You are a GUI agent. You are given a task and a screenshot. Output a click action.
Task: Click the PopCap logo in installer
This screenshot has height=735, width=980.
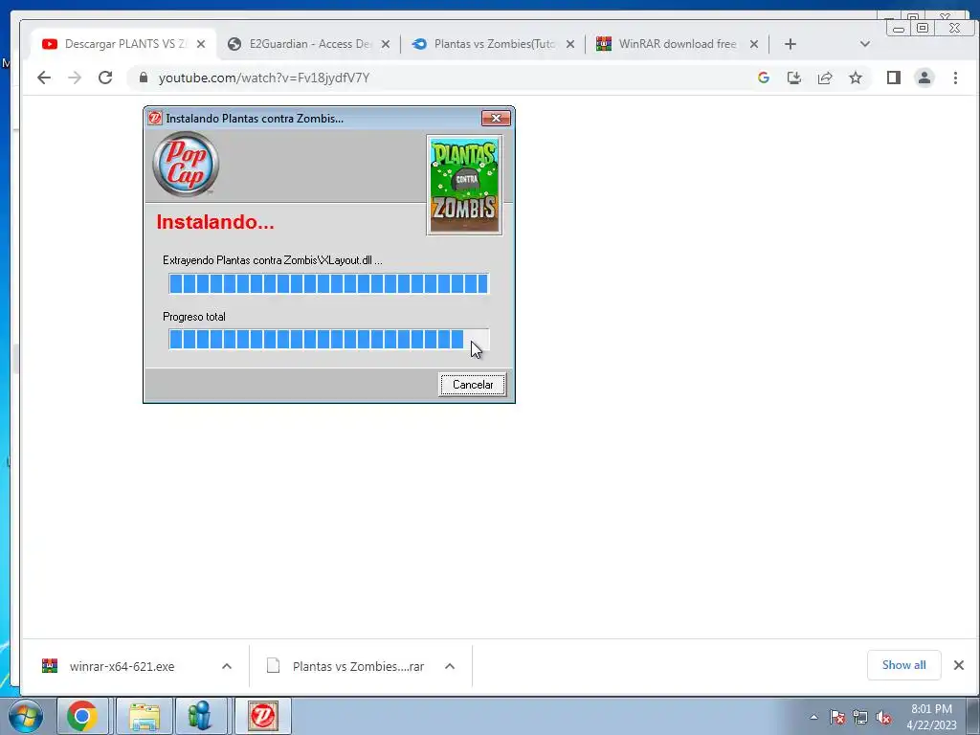click(186, 165)
